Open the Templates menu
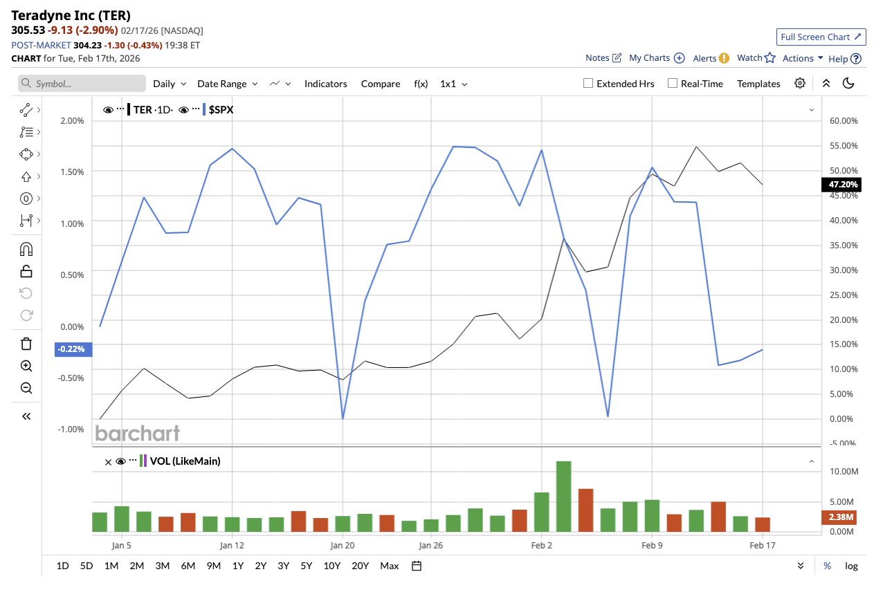The height and width of the screenshot is (592, 883). [x=758, y=84]
